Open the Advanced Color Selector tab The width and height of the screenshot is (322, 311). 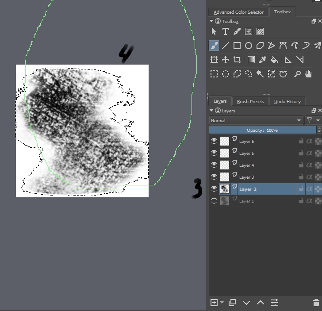(x=238, y=12)
